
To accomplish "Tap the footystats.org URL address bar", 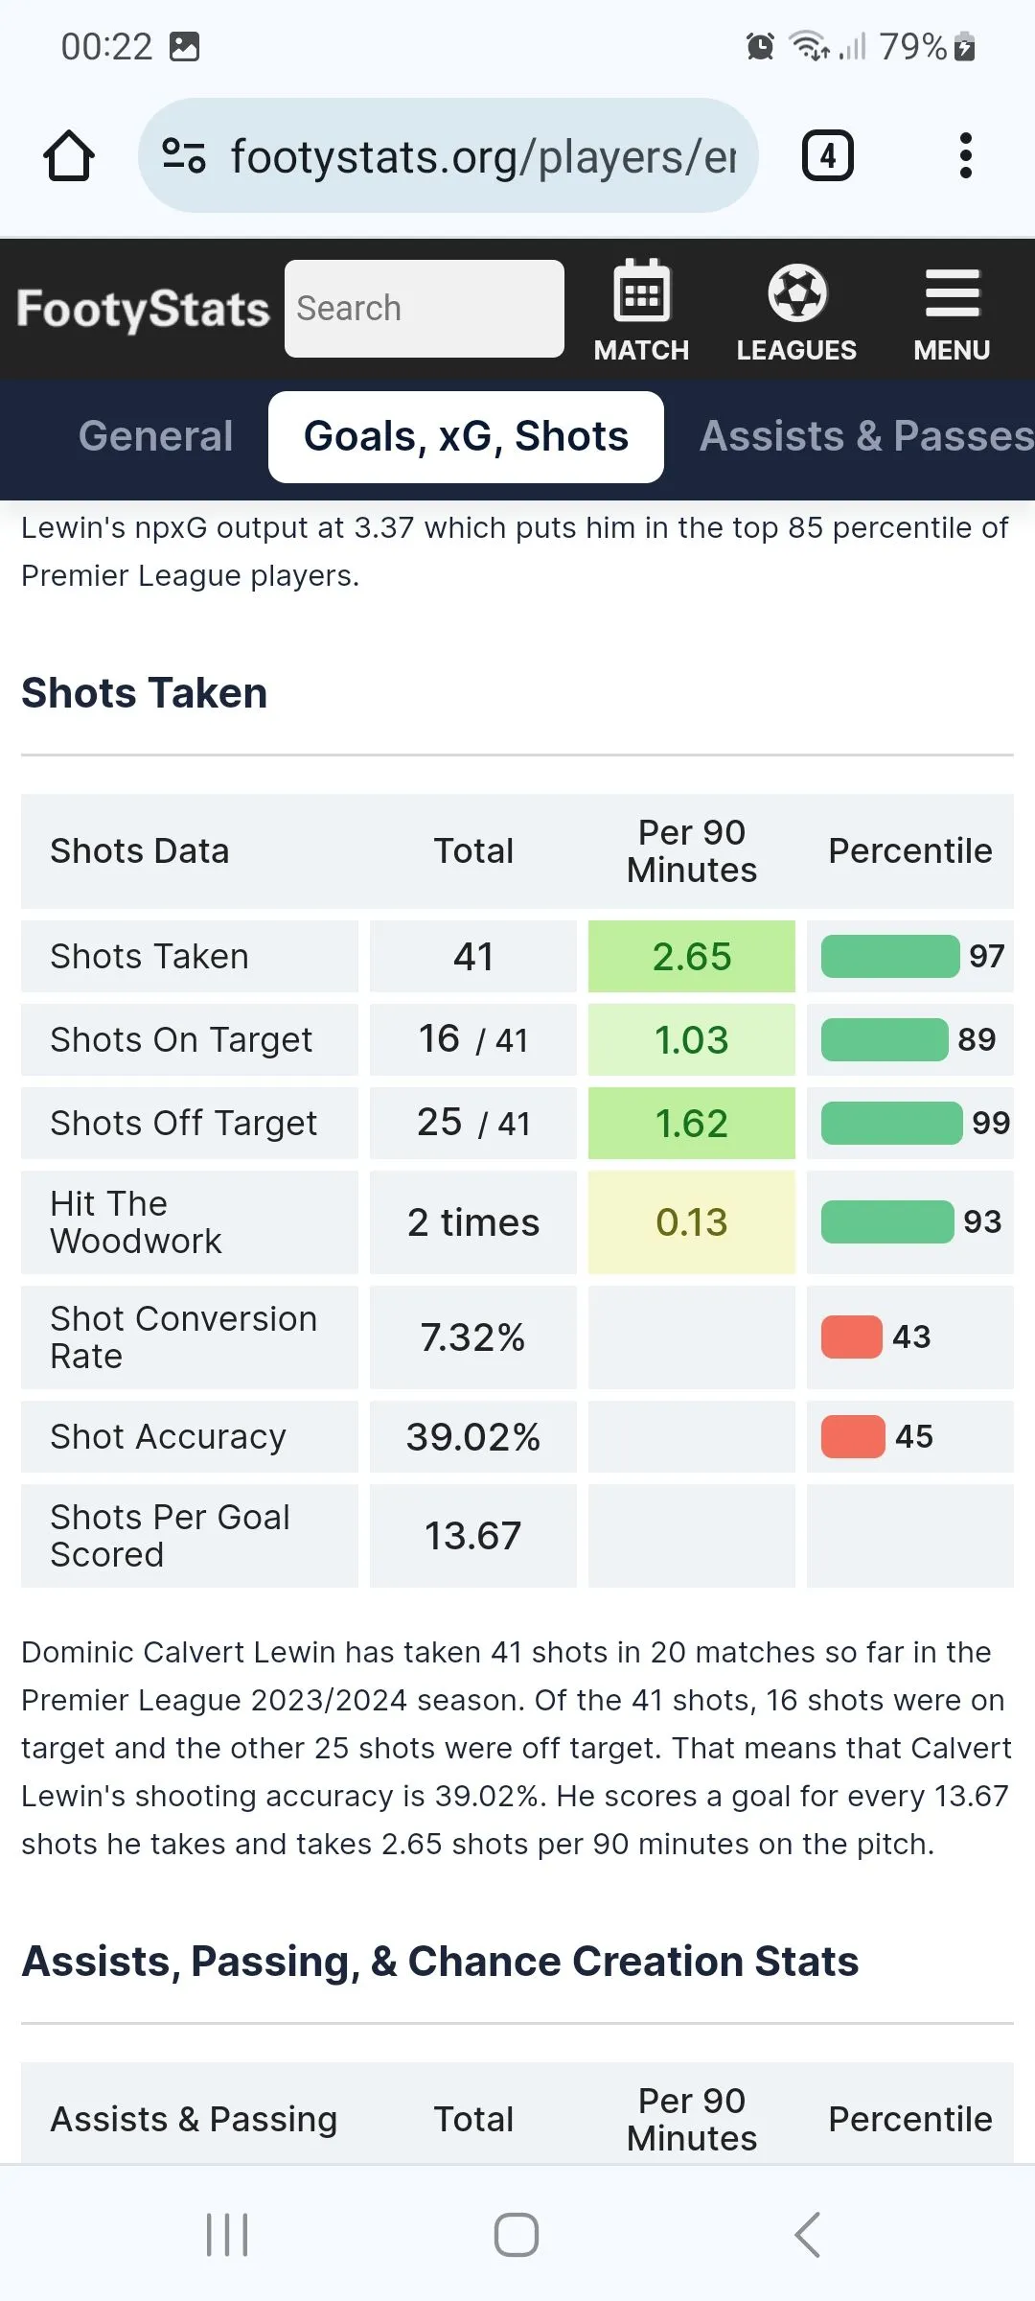I will [x=483, y=156].
